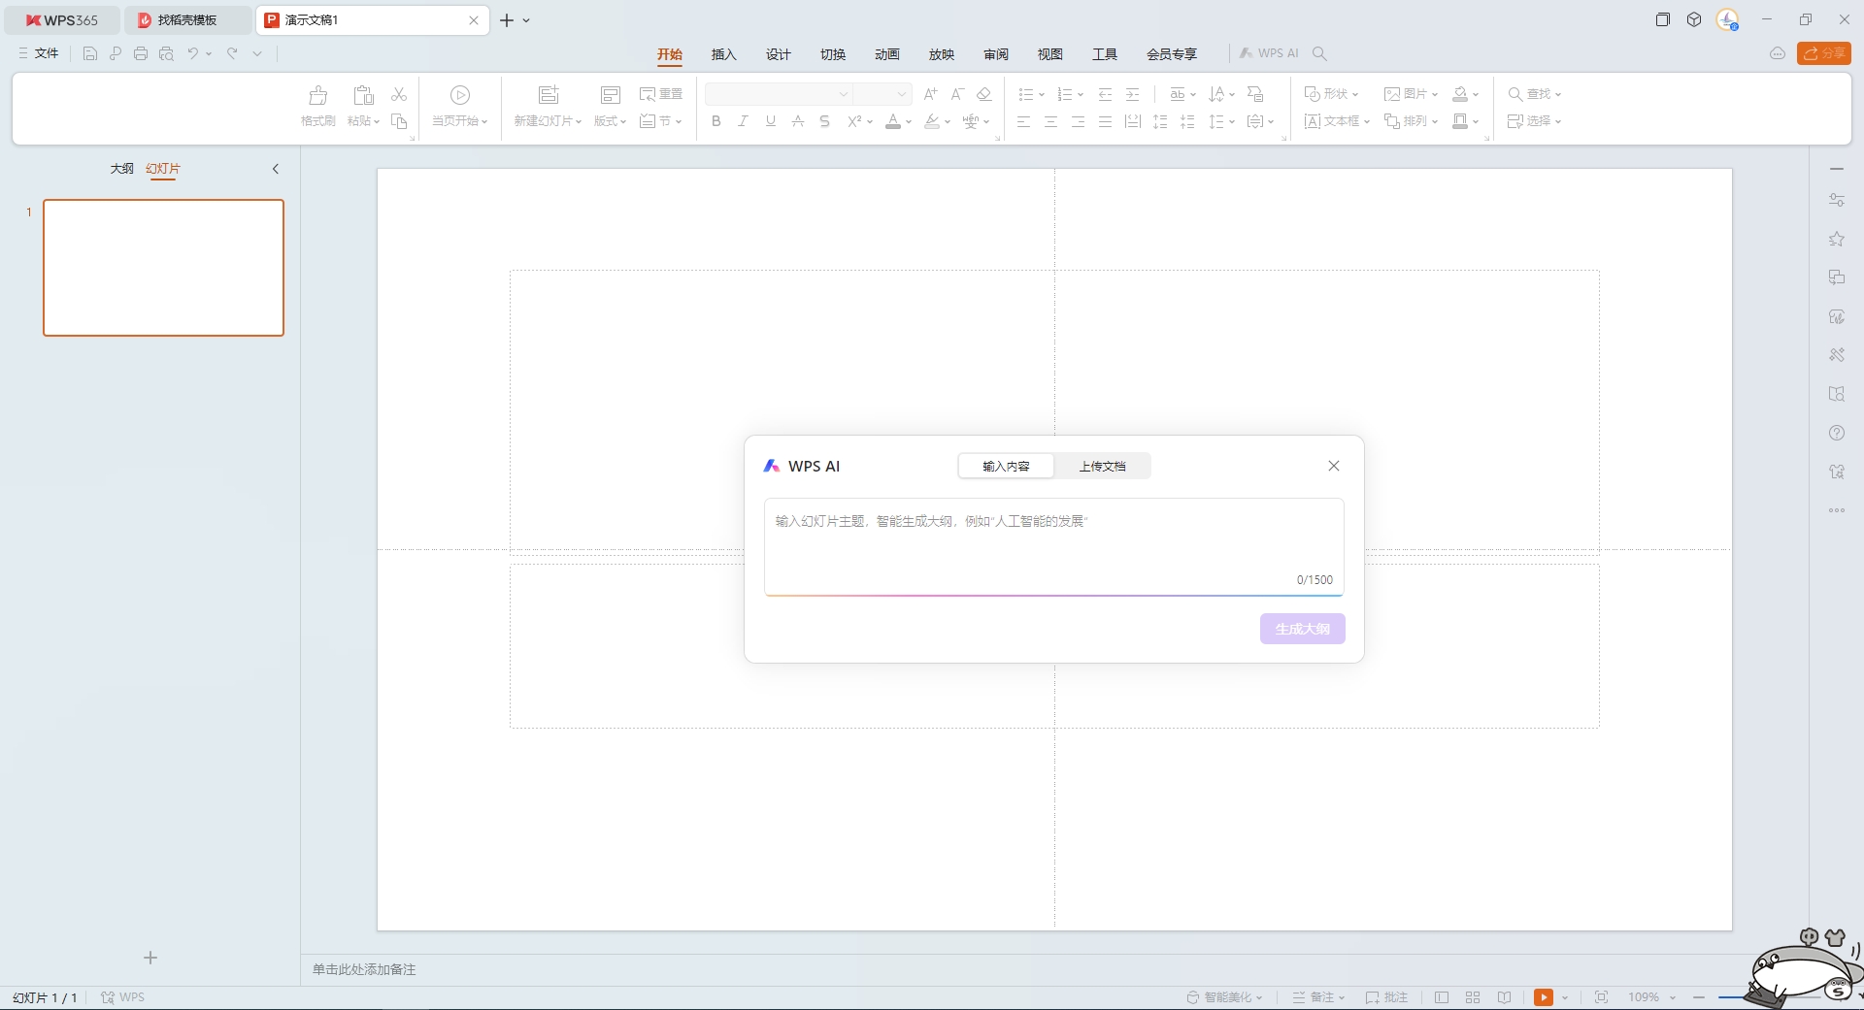The height and width of the screenshot is (1010, 1864).
Task: Click the Increase Indent icon
Action: coord(1132,94)
